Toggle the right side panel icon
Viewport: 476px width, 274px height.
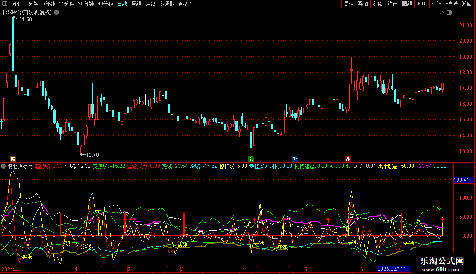point(450,13)
